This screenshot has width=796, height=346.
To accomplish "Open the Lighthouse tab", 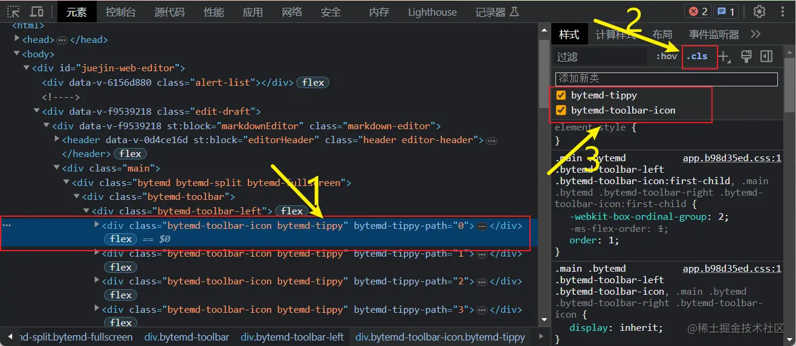I will [432, 12].
